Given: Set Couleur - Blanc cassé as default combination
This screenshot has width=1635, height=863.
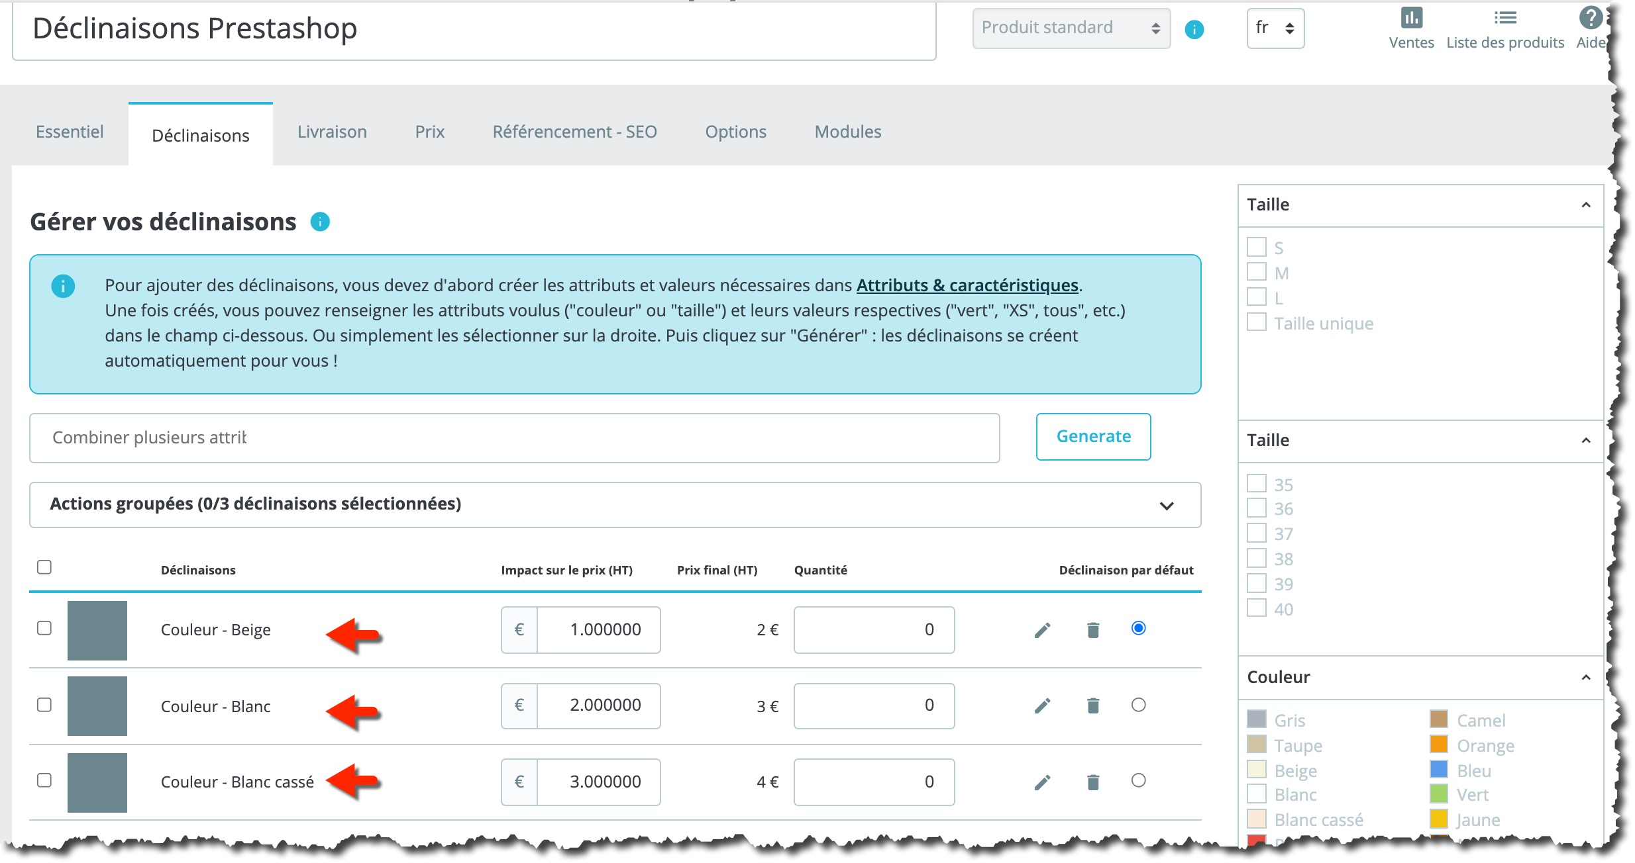Looking at the screenshot, I should coord(1138,780).
